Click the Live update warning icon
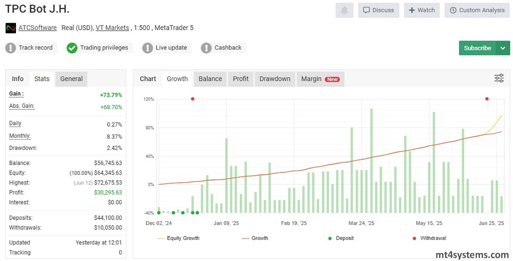Screen dimensions: 513x261 tap(148, 48)
